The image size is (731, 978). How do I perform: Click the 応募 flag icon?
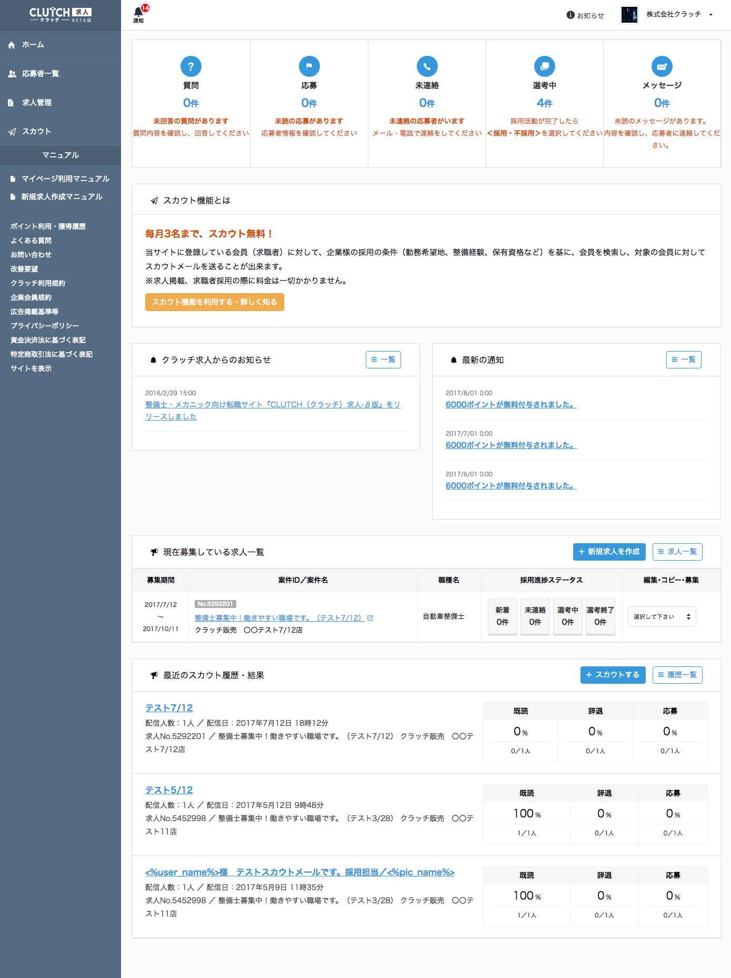click(309, 66)
